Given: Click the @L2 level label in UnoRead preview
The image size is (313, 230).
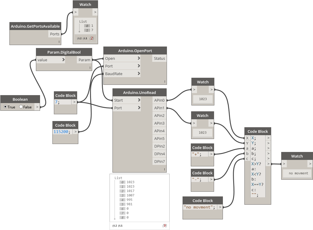Looking at the screenshot, I should coord(114,226).
